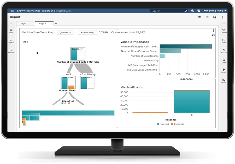Screen dimensions: 235x164
Task: Open the Actions pane
Action: coord(224,51)
